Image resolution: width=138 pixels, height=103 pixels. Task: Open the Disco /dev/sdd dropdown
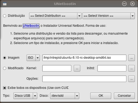[x=65, y=96]
